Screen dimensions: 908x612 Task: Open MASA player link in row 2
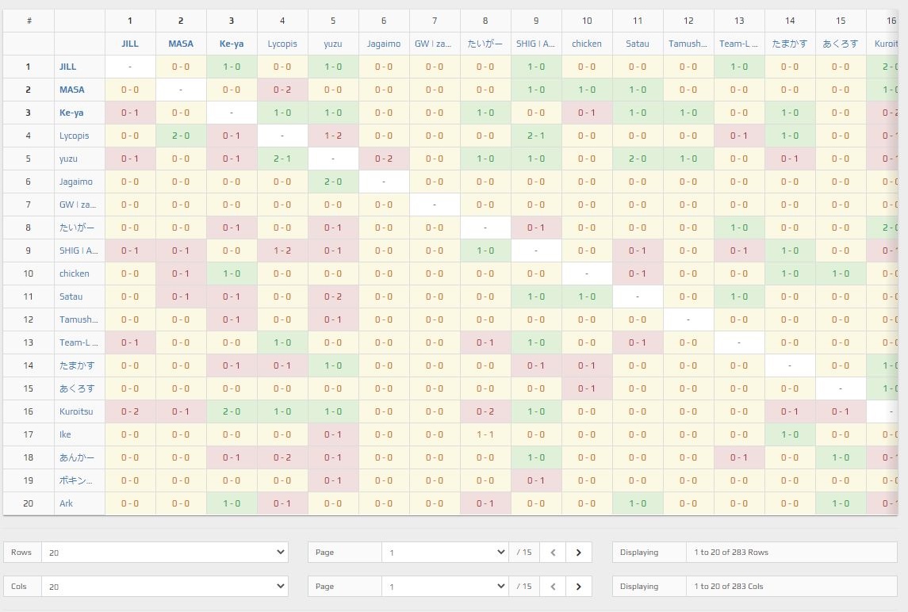(x=72, y=90)
